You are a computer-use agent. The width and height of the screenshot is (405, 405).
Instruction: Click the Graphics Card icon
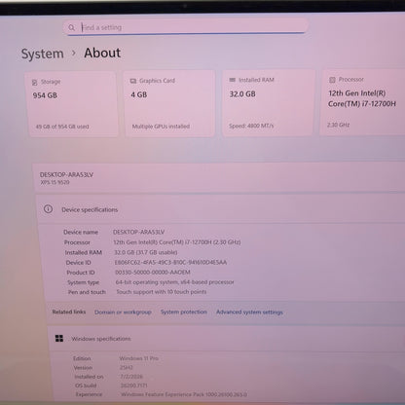tap(133, 81)
